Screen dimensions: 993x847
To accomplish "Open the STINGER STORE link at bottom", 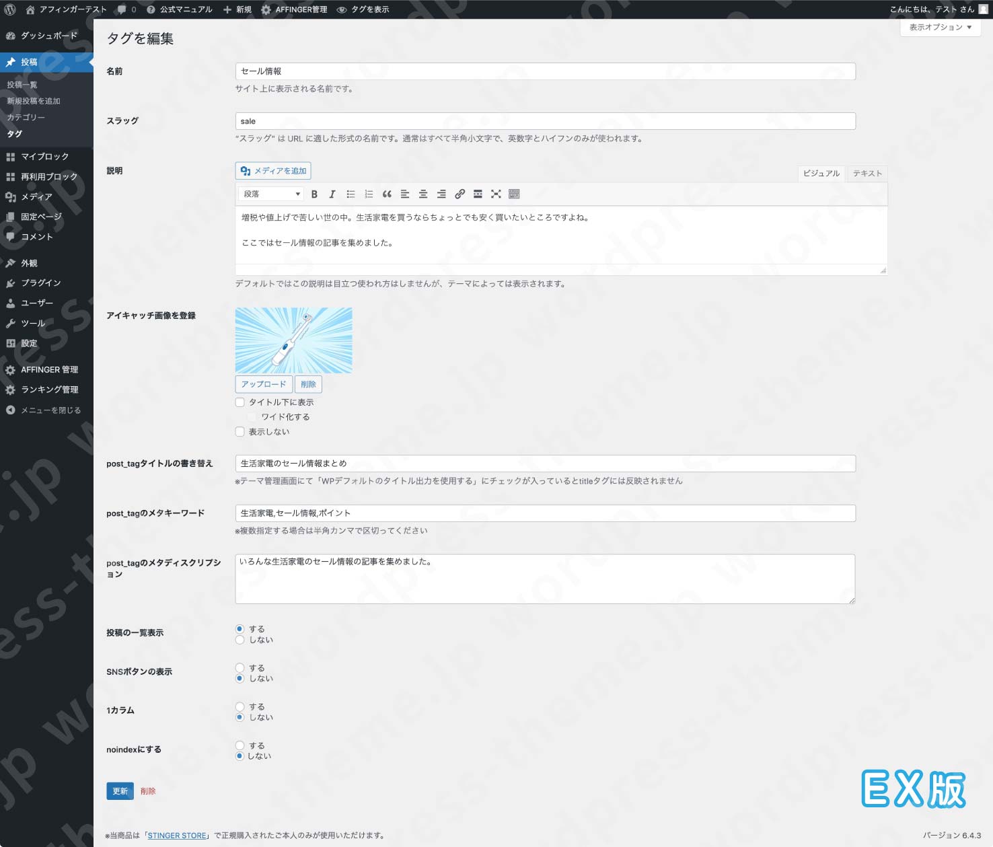I will click(176, 835).
